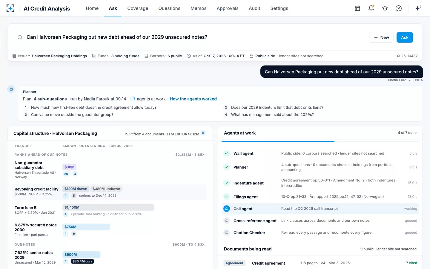Click the agents progress bar
The image size is (430, 269).
(320, 142)
